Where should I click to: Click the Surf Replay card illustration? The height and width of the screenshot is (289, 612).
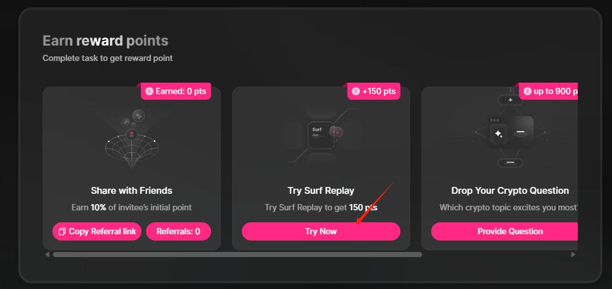coord(321,136)
